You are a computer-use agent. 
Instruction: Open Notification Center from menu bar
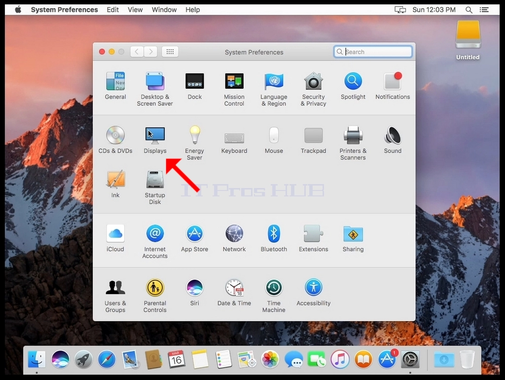tap(484, 10)
